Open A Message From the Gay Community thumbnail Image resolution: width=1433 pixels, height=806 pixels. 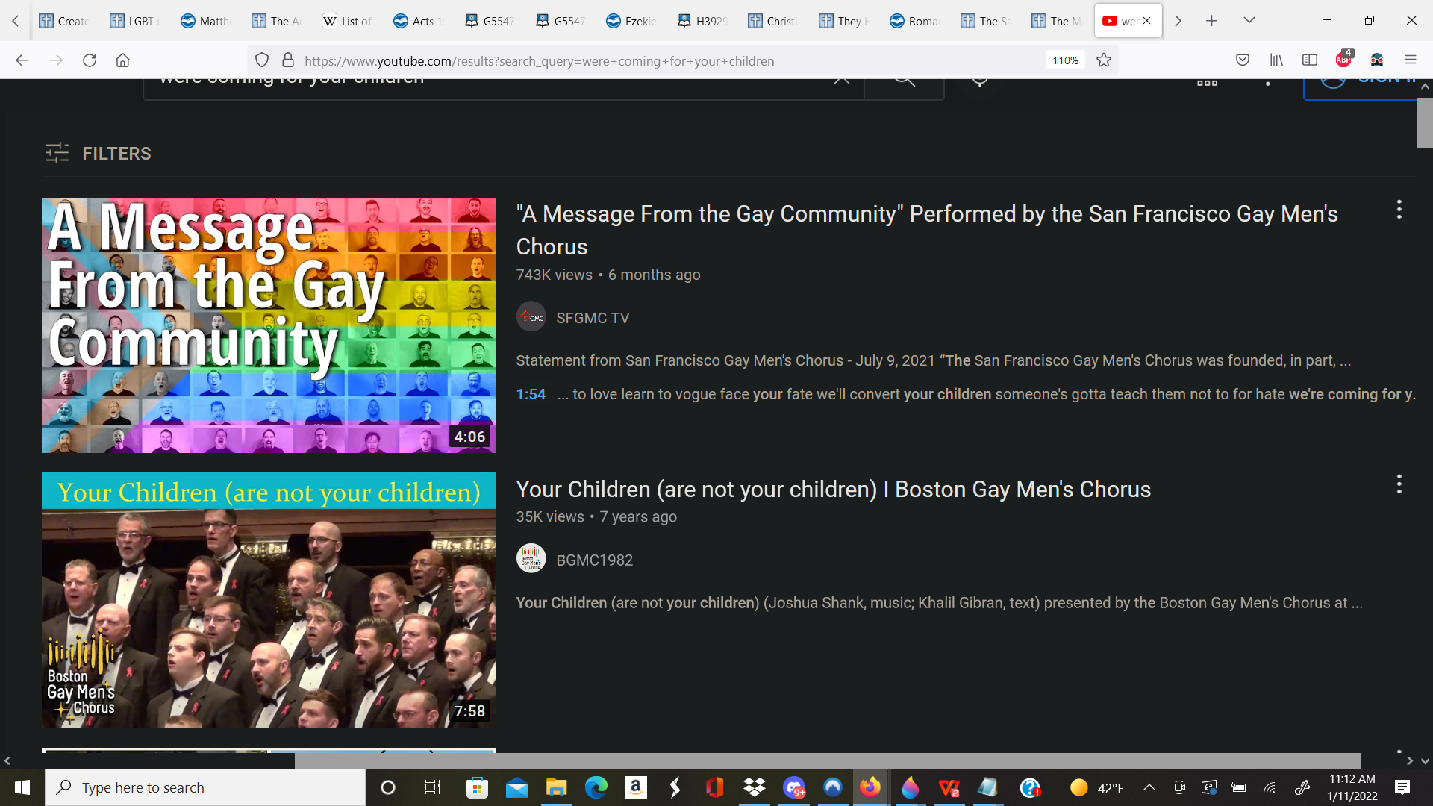tap(269, 325)
